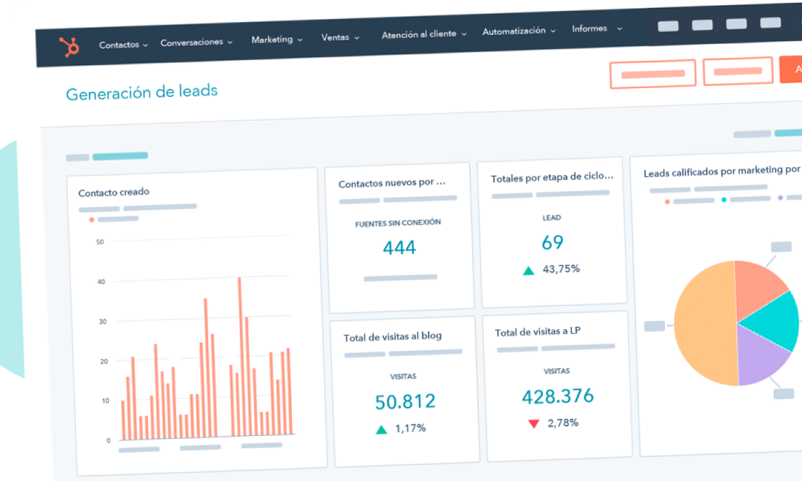
Task: Expand the chevron beside Conversaciones
Action: click(230, 42)
